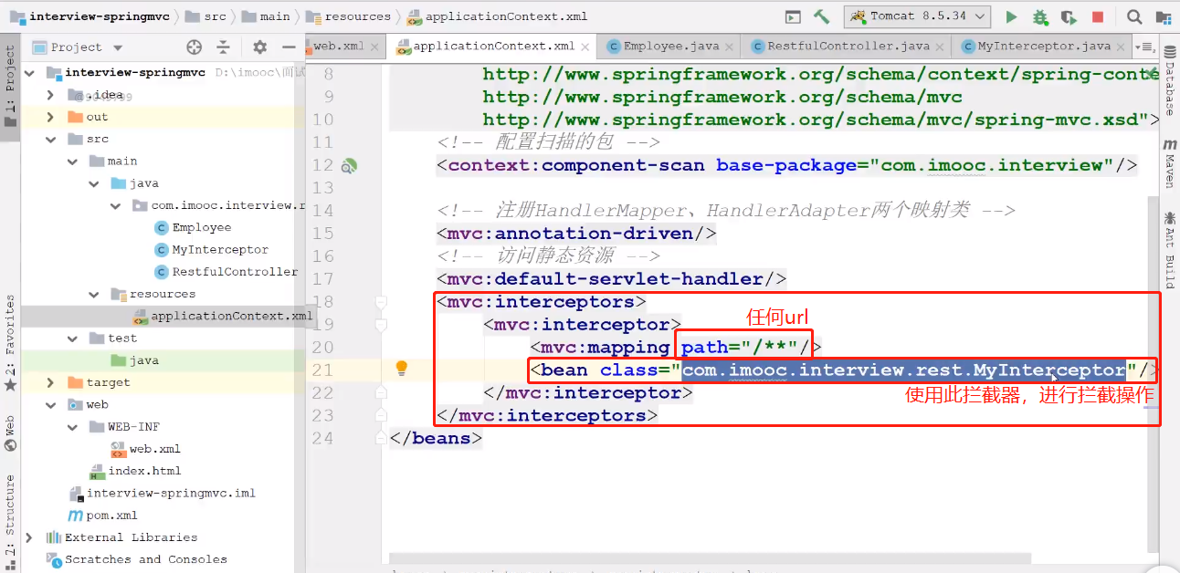Screen dimensions: 1180x573
Task: Expand External Libraries node
Action: point(30,537)
